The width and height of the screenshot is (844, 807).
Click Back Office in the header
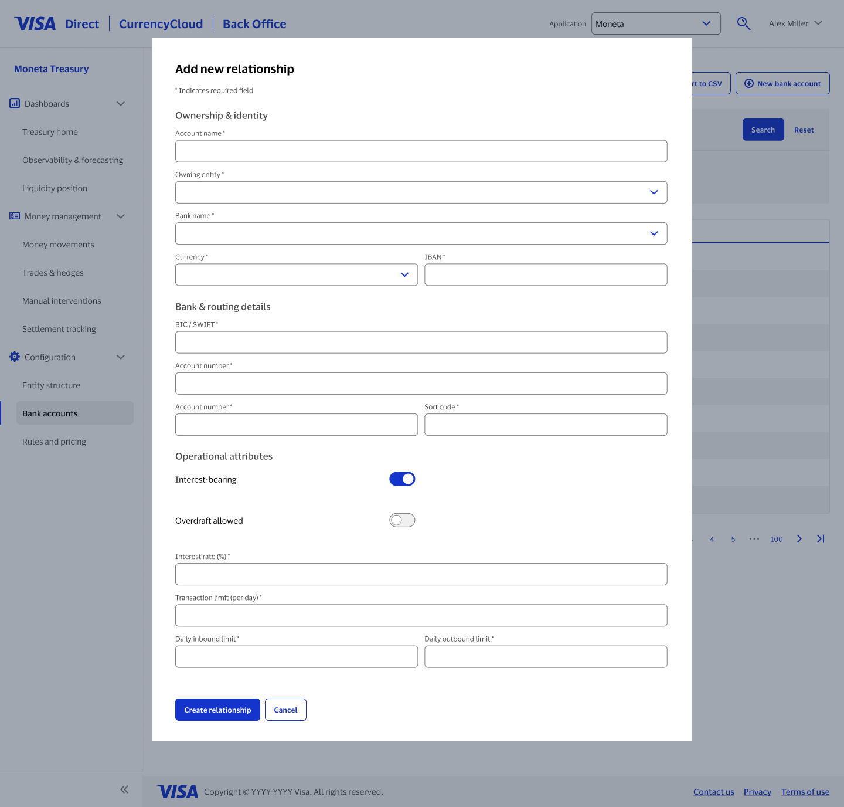point(254,24)
